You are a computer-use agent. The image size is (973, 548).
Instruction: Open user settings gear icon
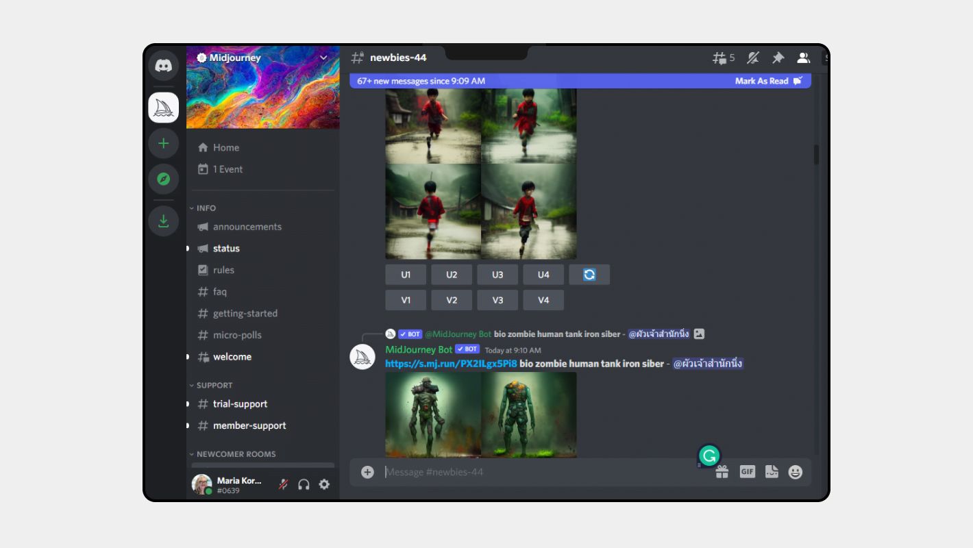click(x=324, y=484)
